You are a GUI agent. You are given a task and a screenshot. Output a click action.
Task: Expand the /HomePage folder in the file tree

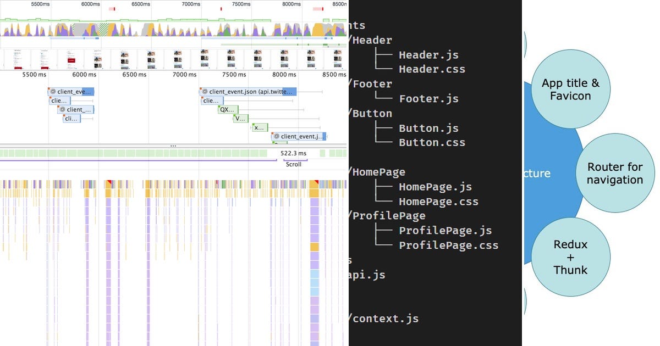click(x=378, y=172)
